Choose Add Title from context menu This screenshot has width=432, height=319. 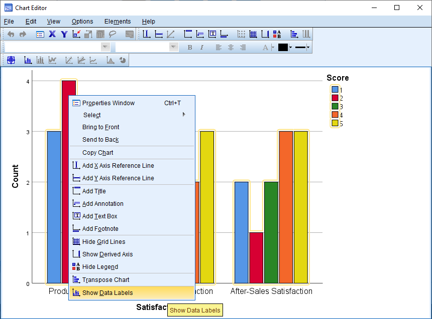point(132,191)
